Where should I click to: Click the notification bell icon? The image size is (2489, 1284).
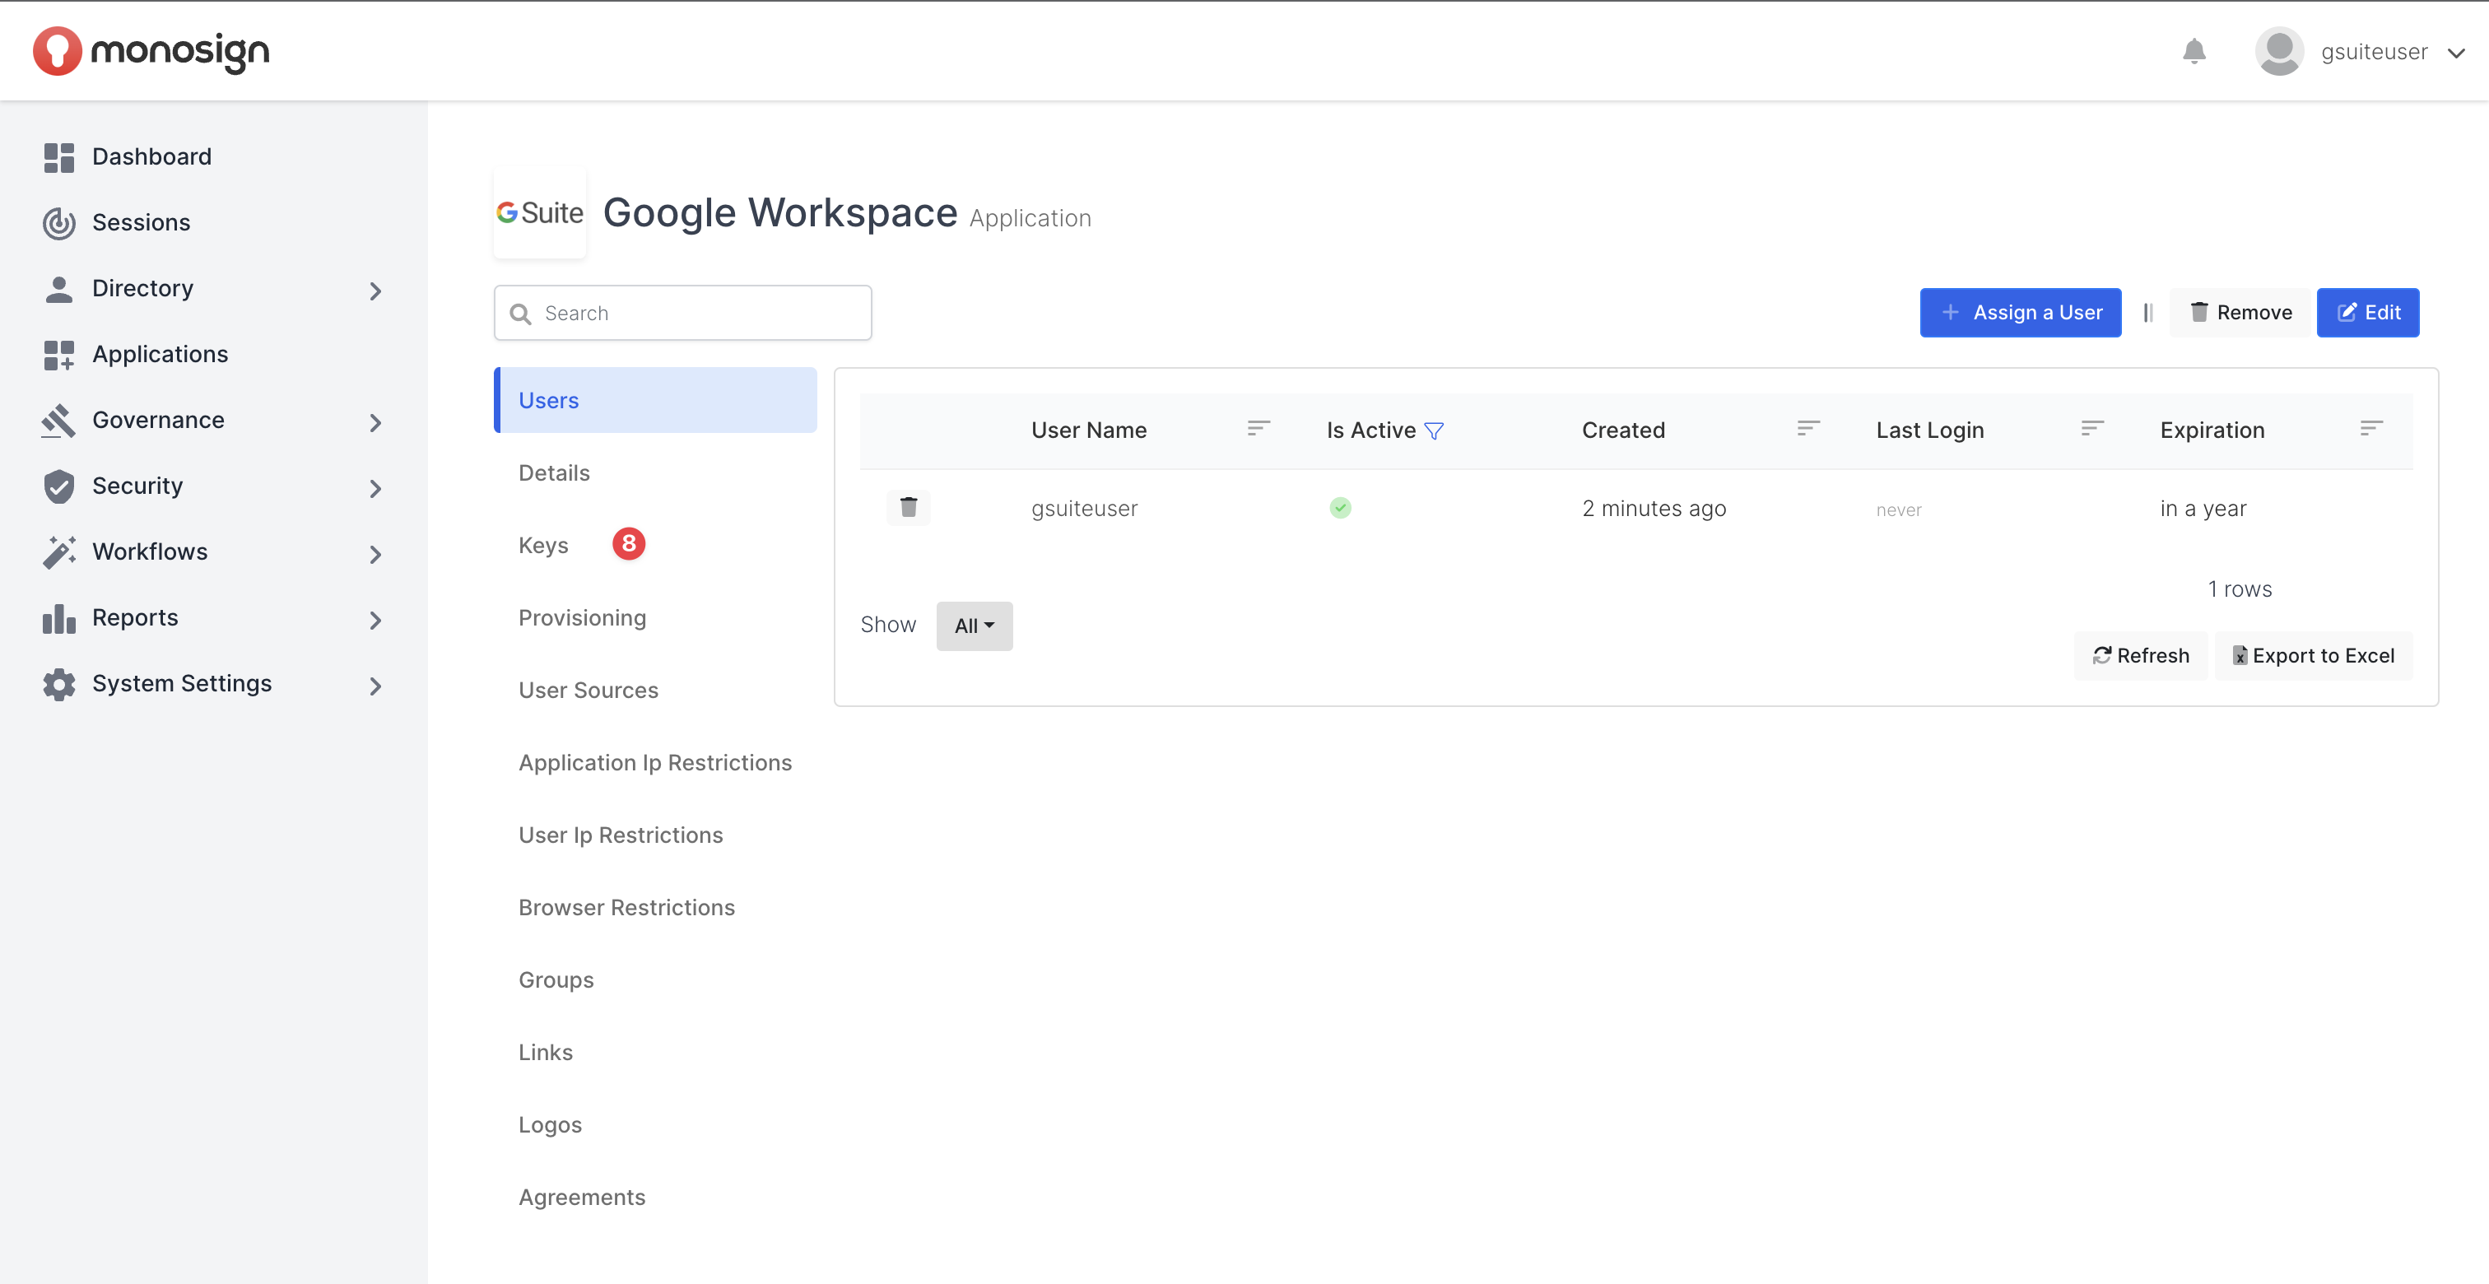click(2194, 51)
